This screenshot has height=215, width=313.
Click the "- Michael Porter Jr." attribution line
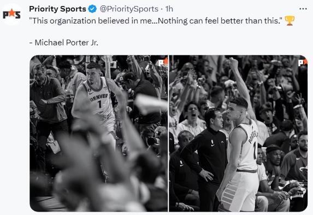coord(64,43)
